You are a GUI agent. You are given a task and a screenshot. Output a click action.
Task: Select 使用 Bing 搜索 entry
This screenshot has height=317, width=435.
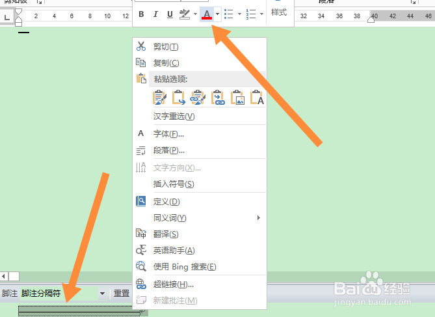tap(200, 267)
